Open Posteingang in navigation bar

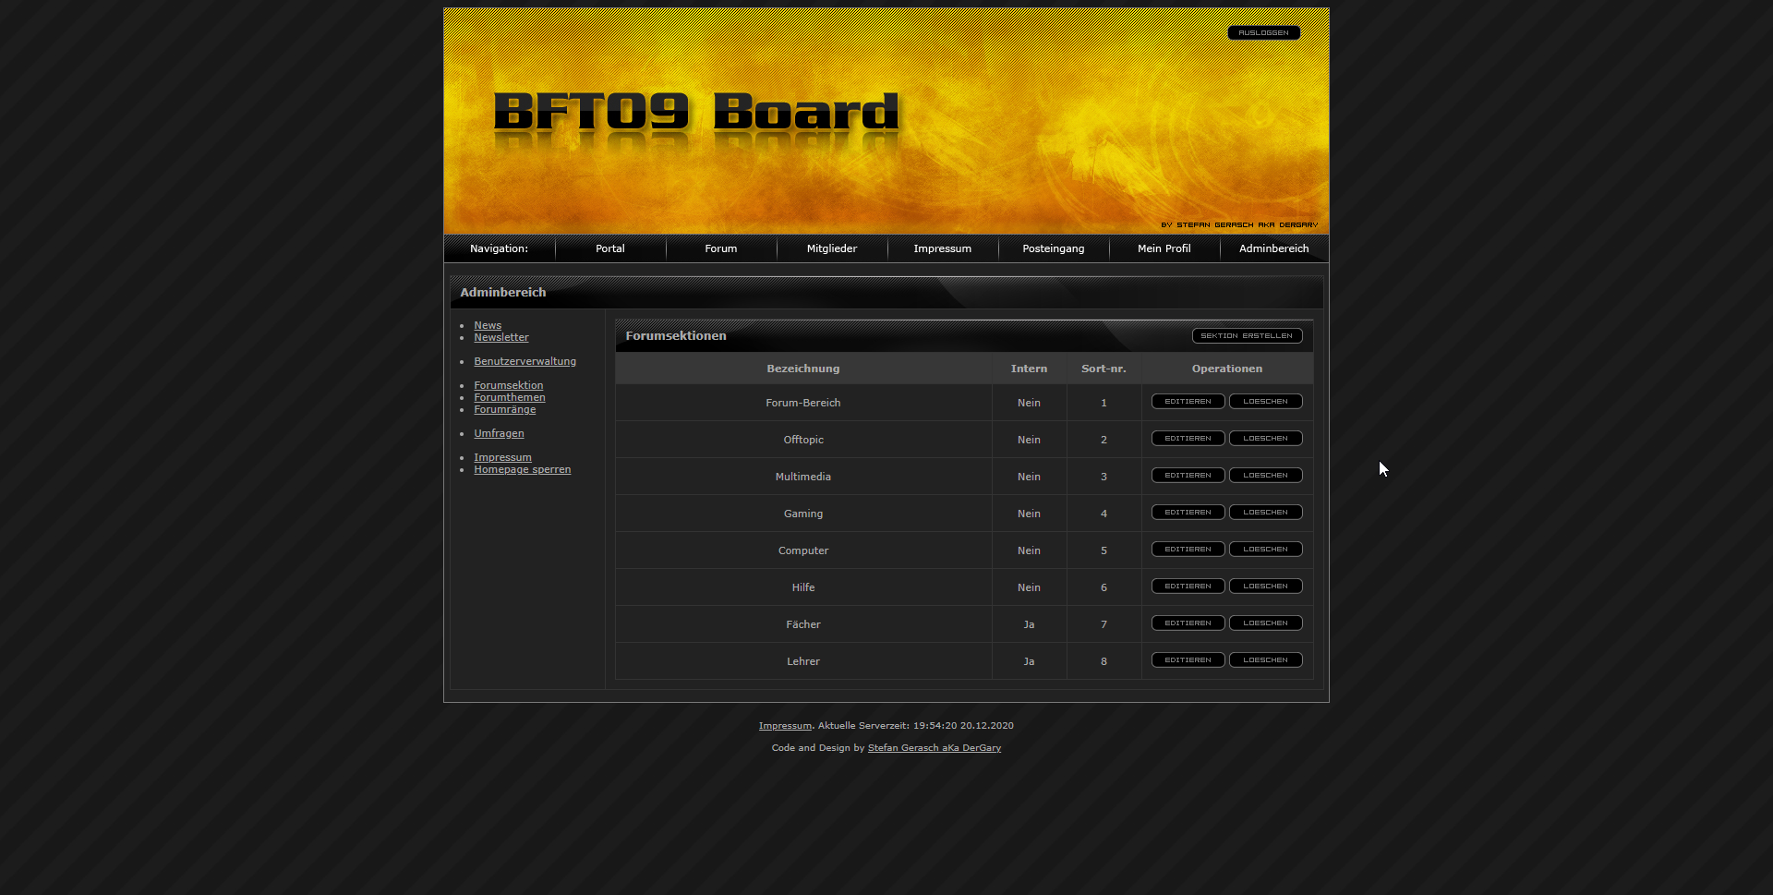click(1053, 248)
